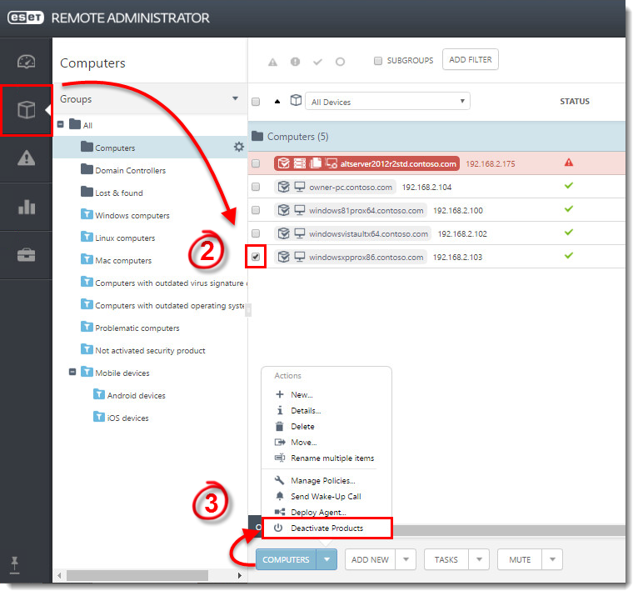The width and height of the screenshot is (638, 596).
Task: Click the MUTE button
Action: coord(520,559)
